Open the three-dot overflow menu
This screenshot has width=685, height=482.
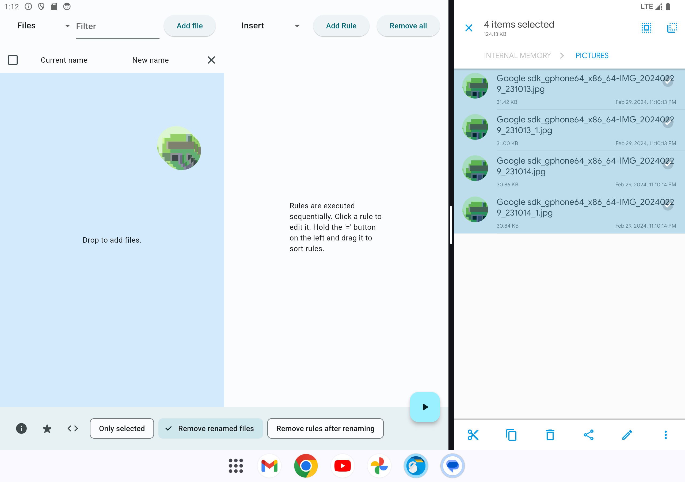pos(665,435)
